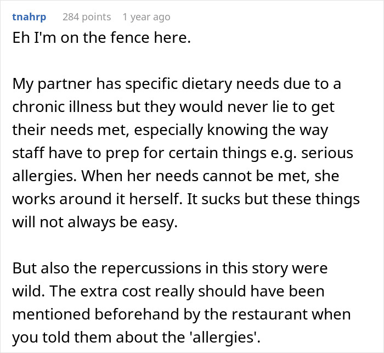Click the line starting 'chronic illness but they'
384x353 pixels.
[173, 107]
